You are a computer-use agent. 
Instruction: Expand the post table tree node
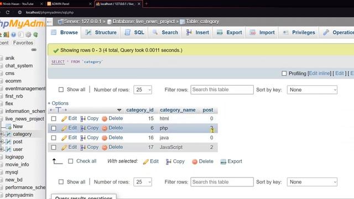coord(1,142)
